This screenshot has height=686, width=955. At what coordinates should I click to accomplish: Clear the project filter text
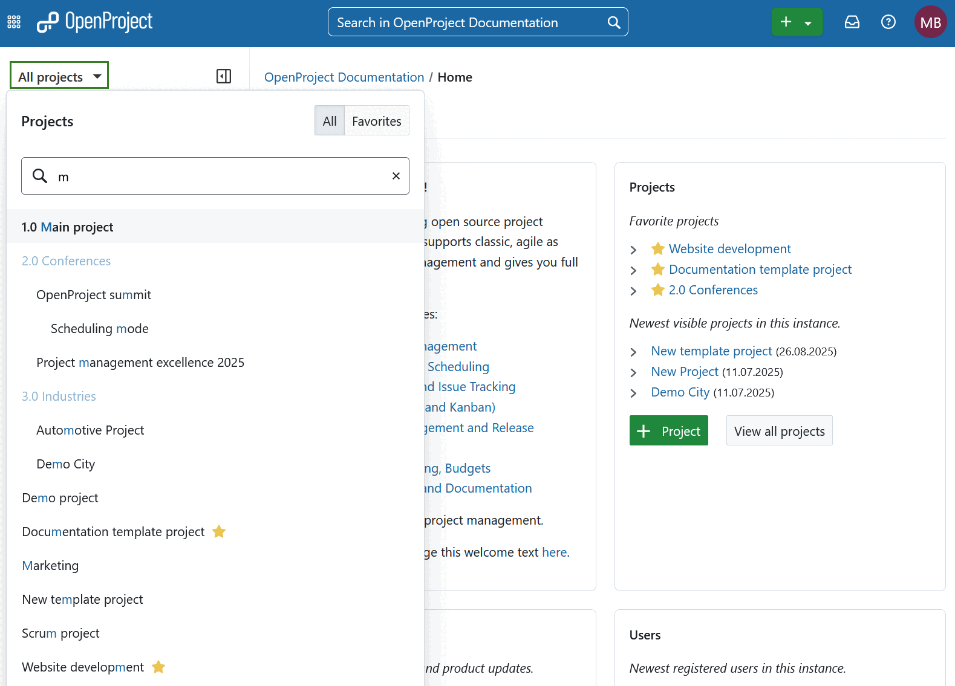pyautogui.click(x=396, y=176)
